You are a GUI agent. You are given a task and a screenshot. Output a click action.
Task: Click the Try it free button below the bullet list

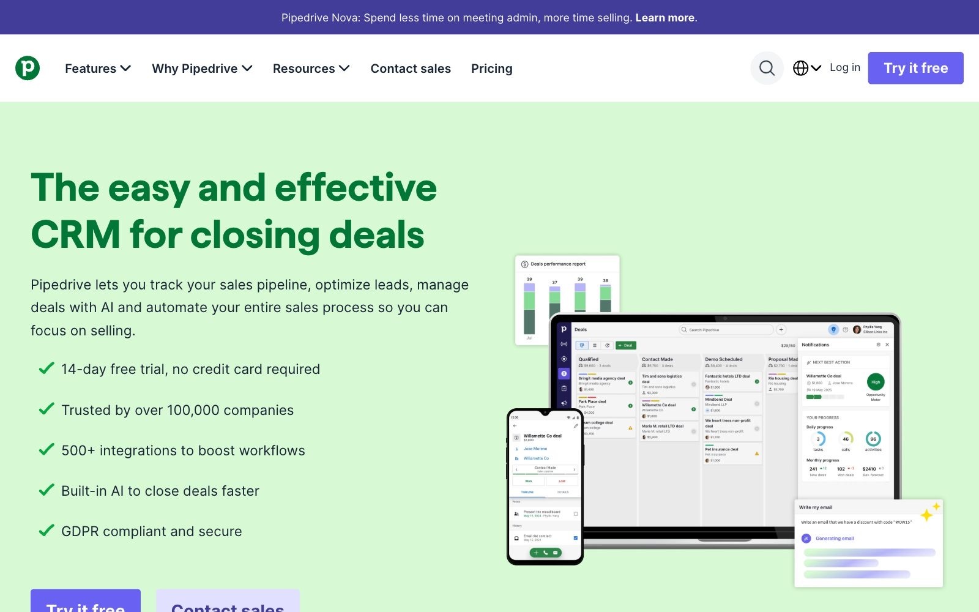tap(86, 601)
